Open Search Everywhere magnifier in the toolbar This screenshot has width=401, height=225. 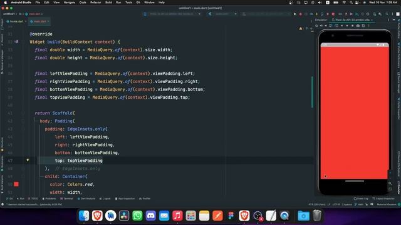tap(387, 14)
